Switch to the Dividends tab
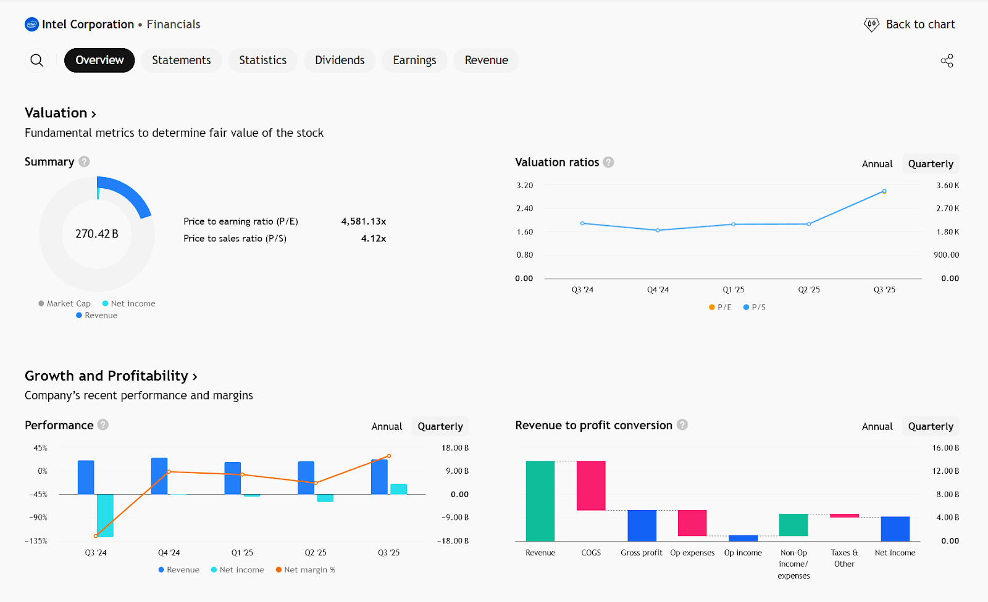The width and height of the screenshot is (988, 602). point(340,60)
